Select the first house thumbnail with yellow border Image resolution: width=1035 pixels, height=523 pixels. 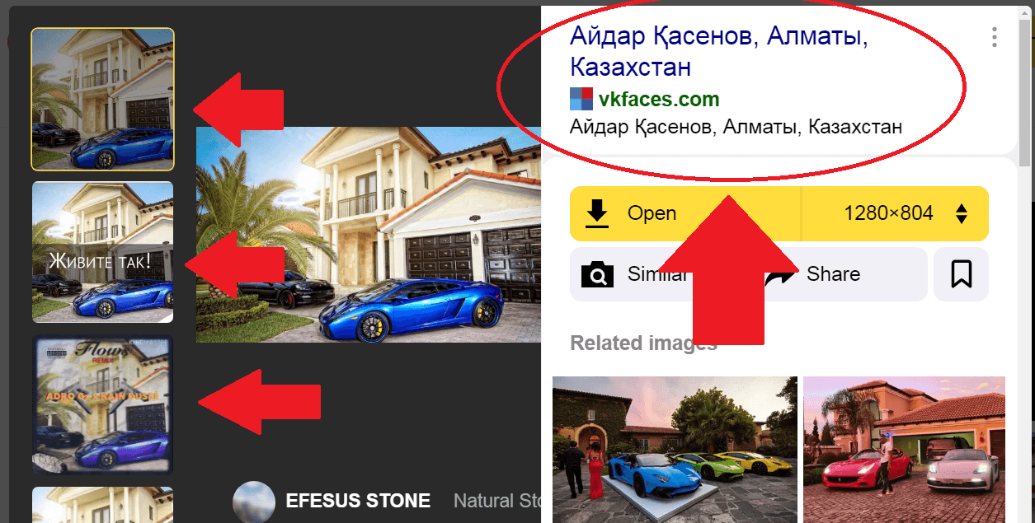point(102,99)
